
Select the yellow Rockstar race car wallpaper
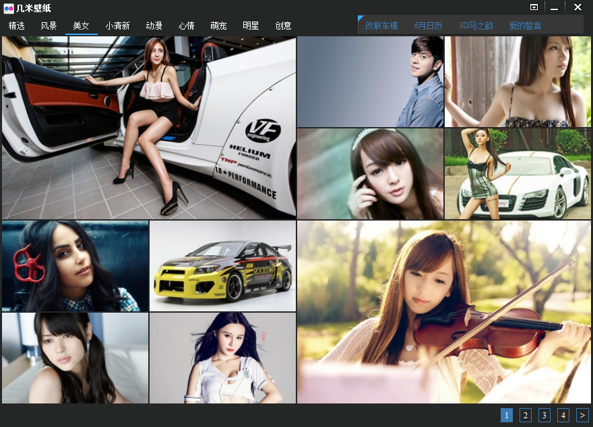[223, 266]
